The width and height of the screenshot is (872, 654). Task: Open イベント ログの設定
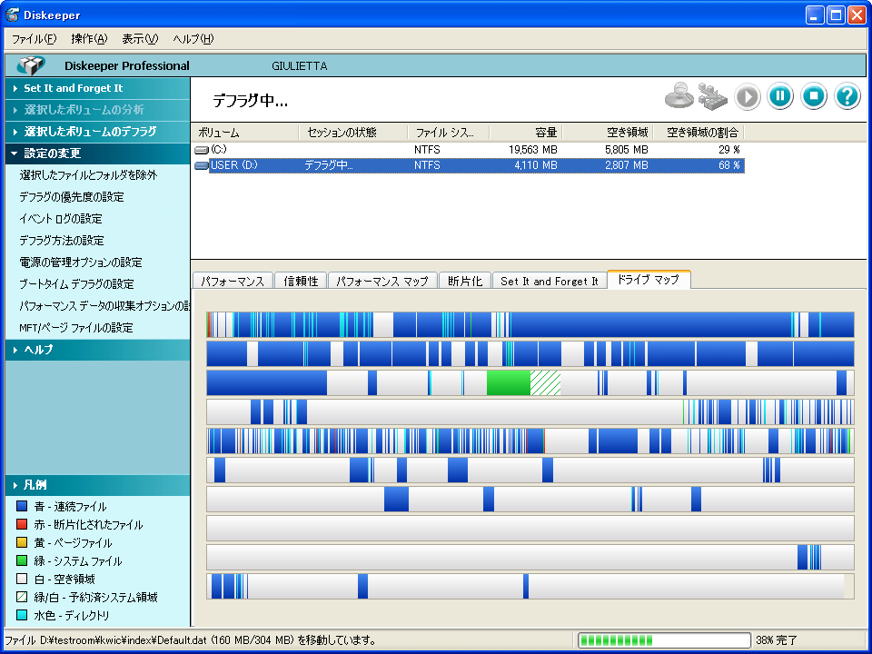(x=61, y=219)
